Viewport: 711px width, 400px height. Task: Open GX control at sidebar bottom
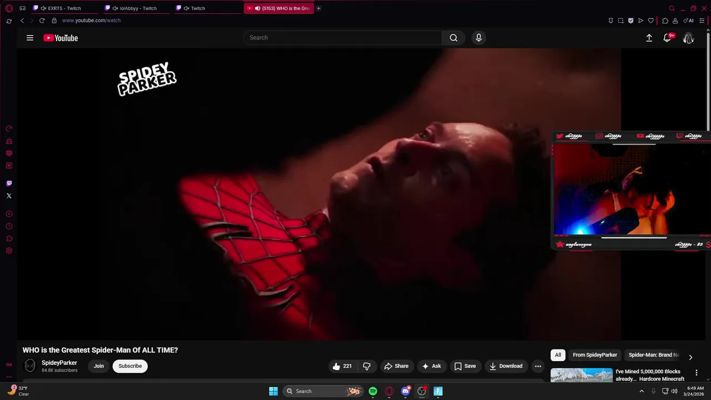(x=9, y=364)
